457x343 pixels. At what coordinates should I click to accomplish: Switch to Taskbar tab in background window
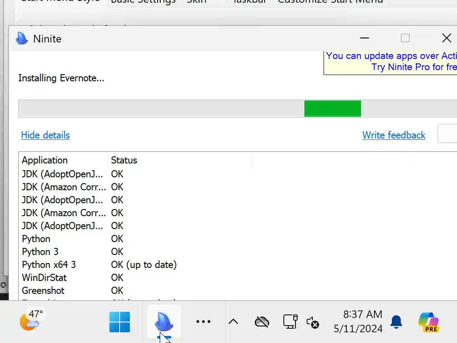[x=249, y=2]
